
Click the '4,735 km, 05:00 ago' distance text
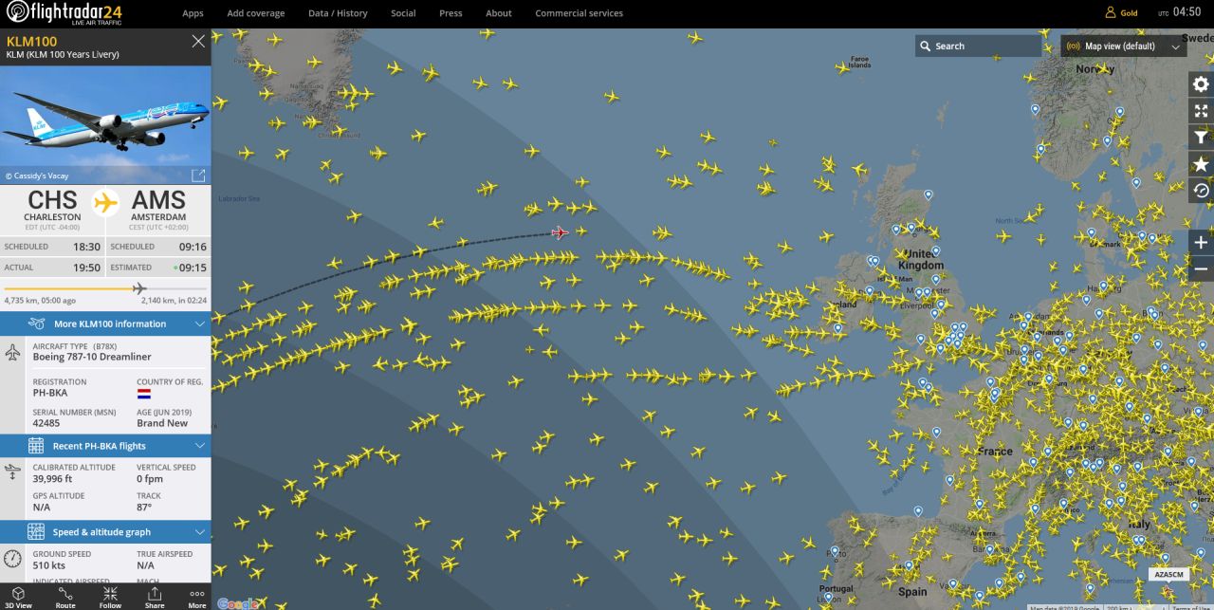(x=40, y=301)
